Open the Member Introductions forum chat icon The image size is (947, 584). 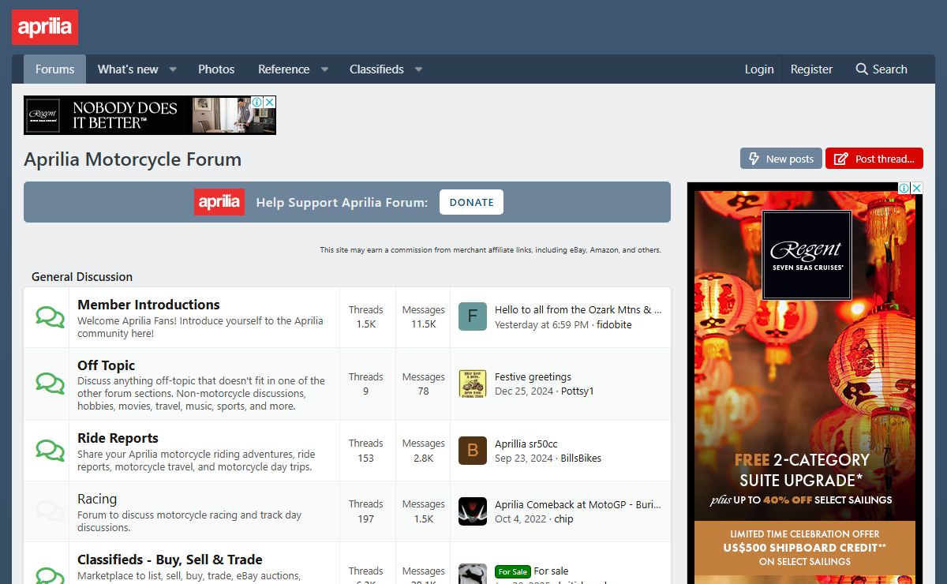point(51,317)
